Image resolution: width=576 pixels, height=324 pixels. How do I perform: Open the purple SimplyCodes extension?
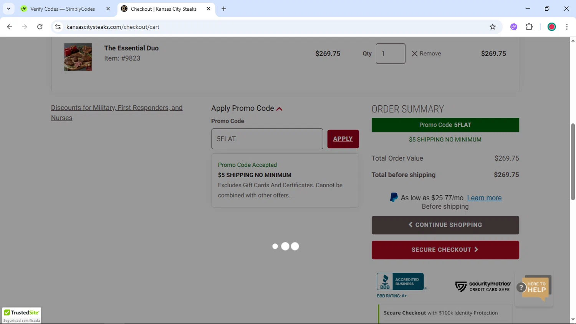514,27
